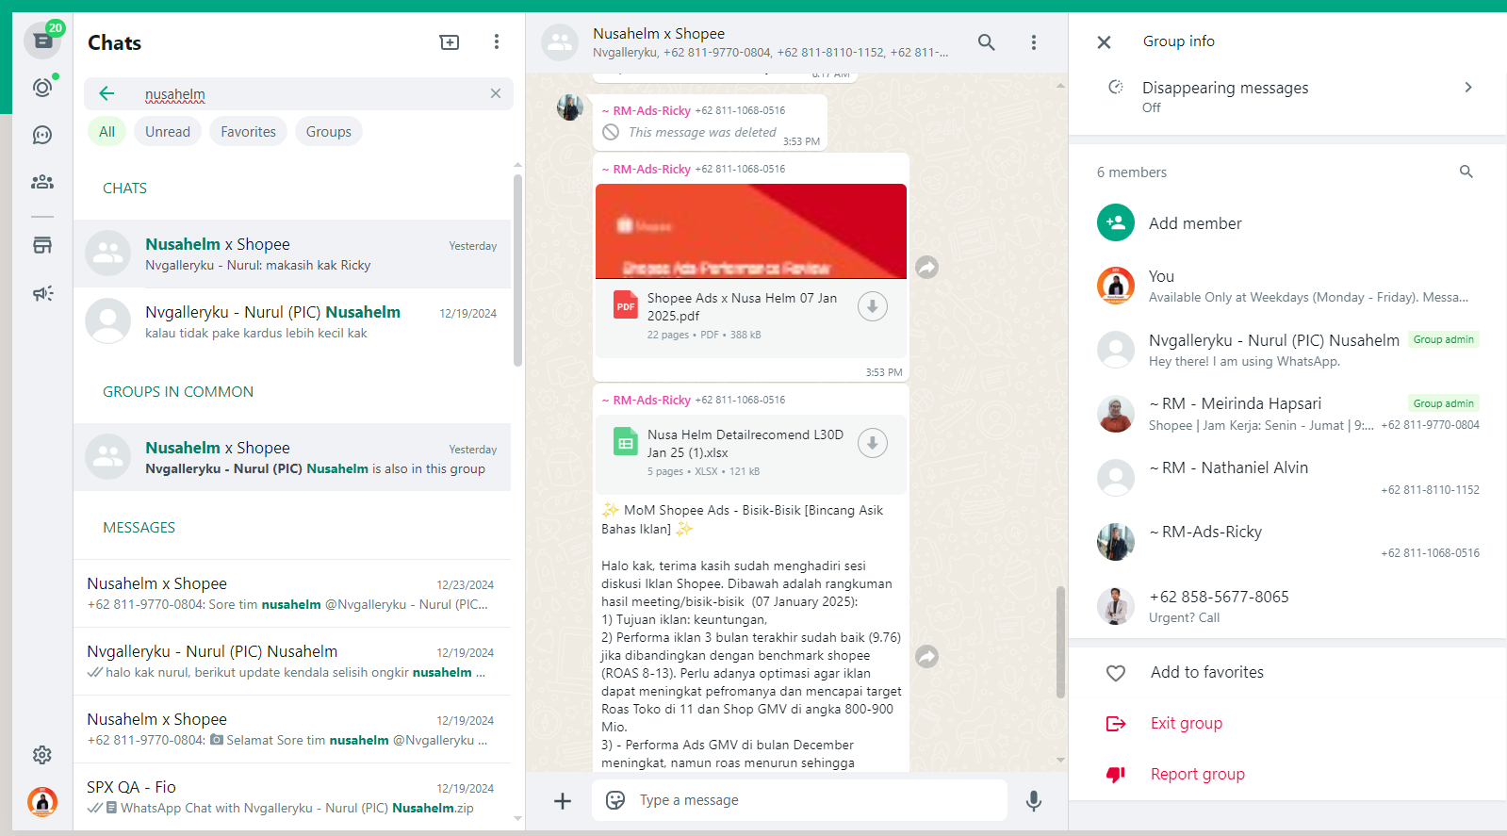Click Add member label
This screenshot has width=1507, height=836.
pyautogui.click(x=1195, y=223)
